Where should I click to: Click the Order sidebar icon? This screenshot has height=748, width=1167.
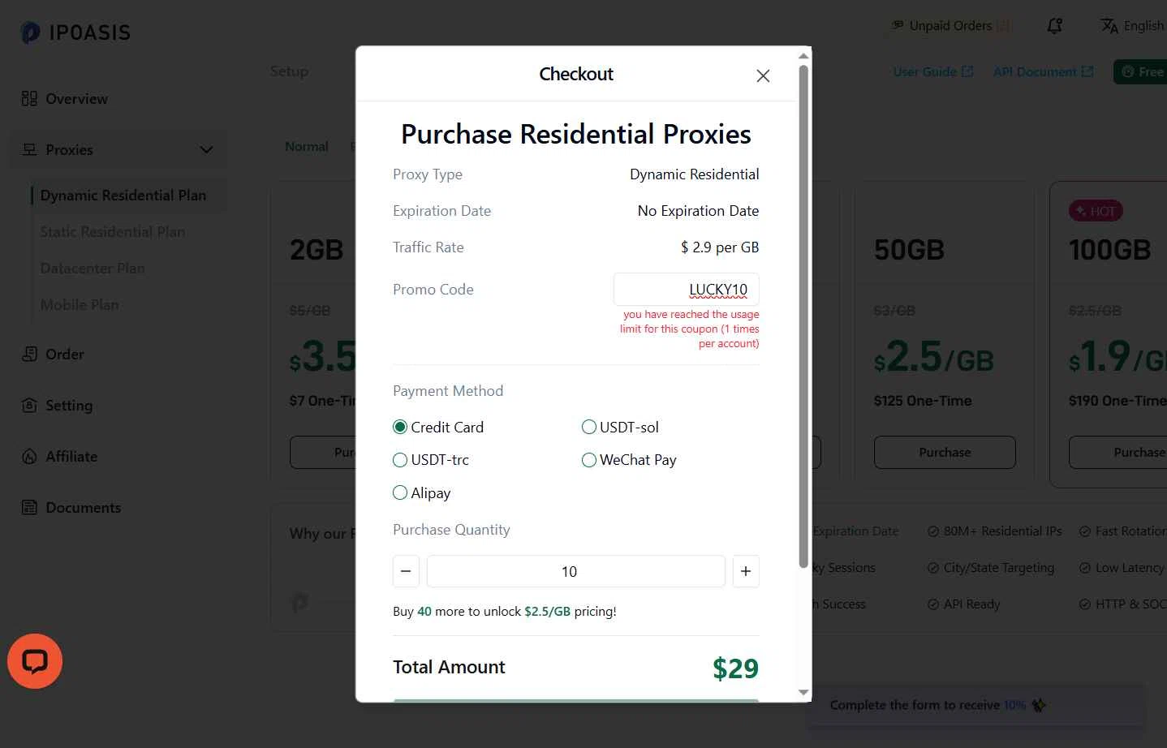(x=29, y=355)
